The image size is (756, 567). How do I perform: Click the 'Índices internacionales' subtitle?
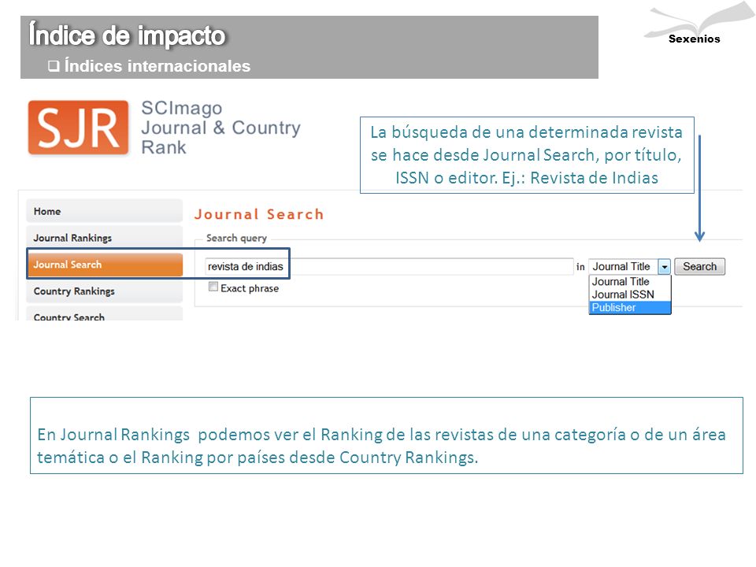click(x=157, y=66)
